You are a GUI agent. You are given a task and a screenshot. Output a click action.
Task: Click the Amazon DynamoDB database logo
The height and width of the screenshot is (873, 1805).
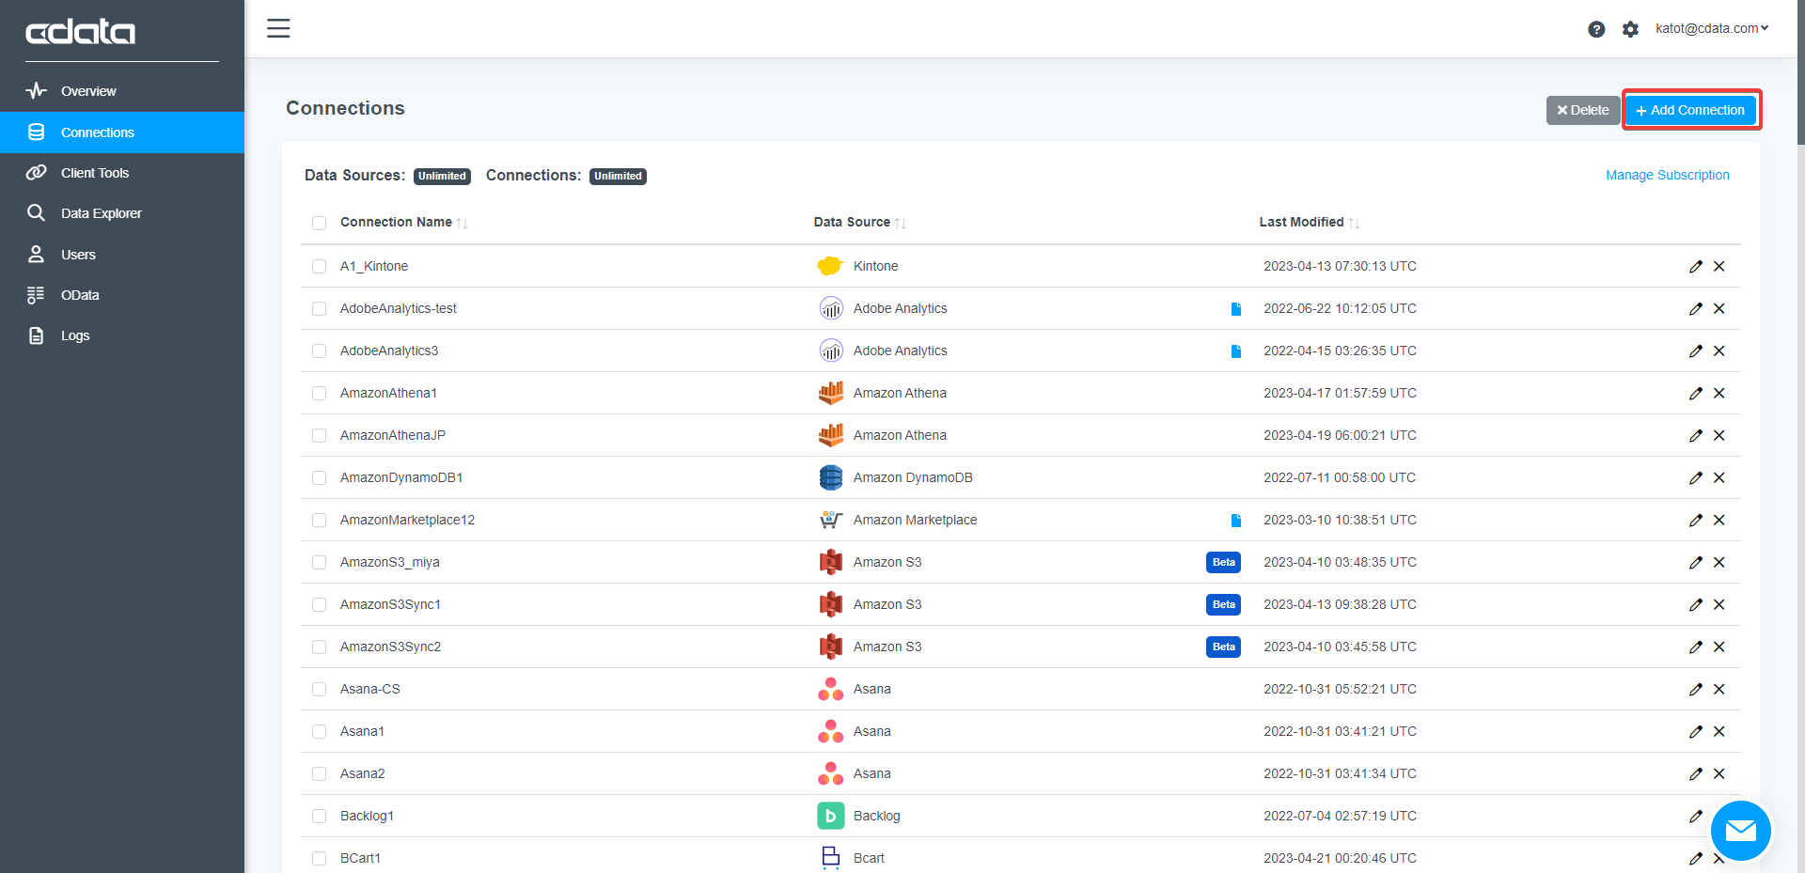coord(831,477)
